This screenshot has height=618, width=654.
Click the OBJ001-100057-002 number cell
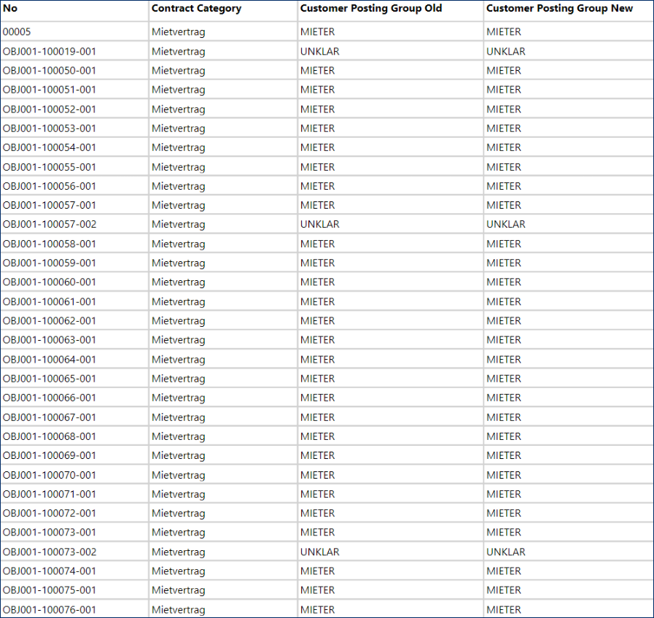pyautogui.click(x=50, y=225)
